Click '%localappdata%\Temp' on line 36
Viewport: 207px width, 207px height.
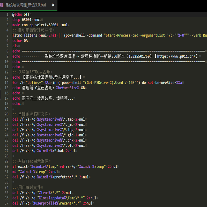(57, 198)
